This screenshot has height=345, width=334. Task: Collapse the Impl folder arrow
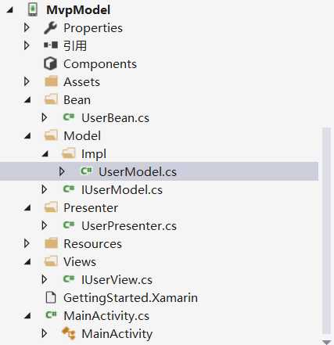click(x=45, y=154)
